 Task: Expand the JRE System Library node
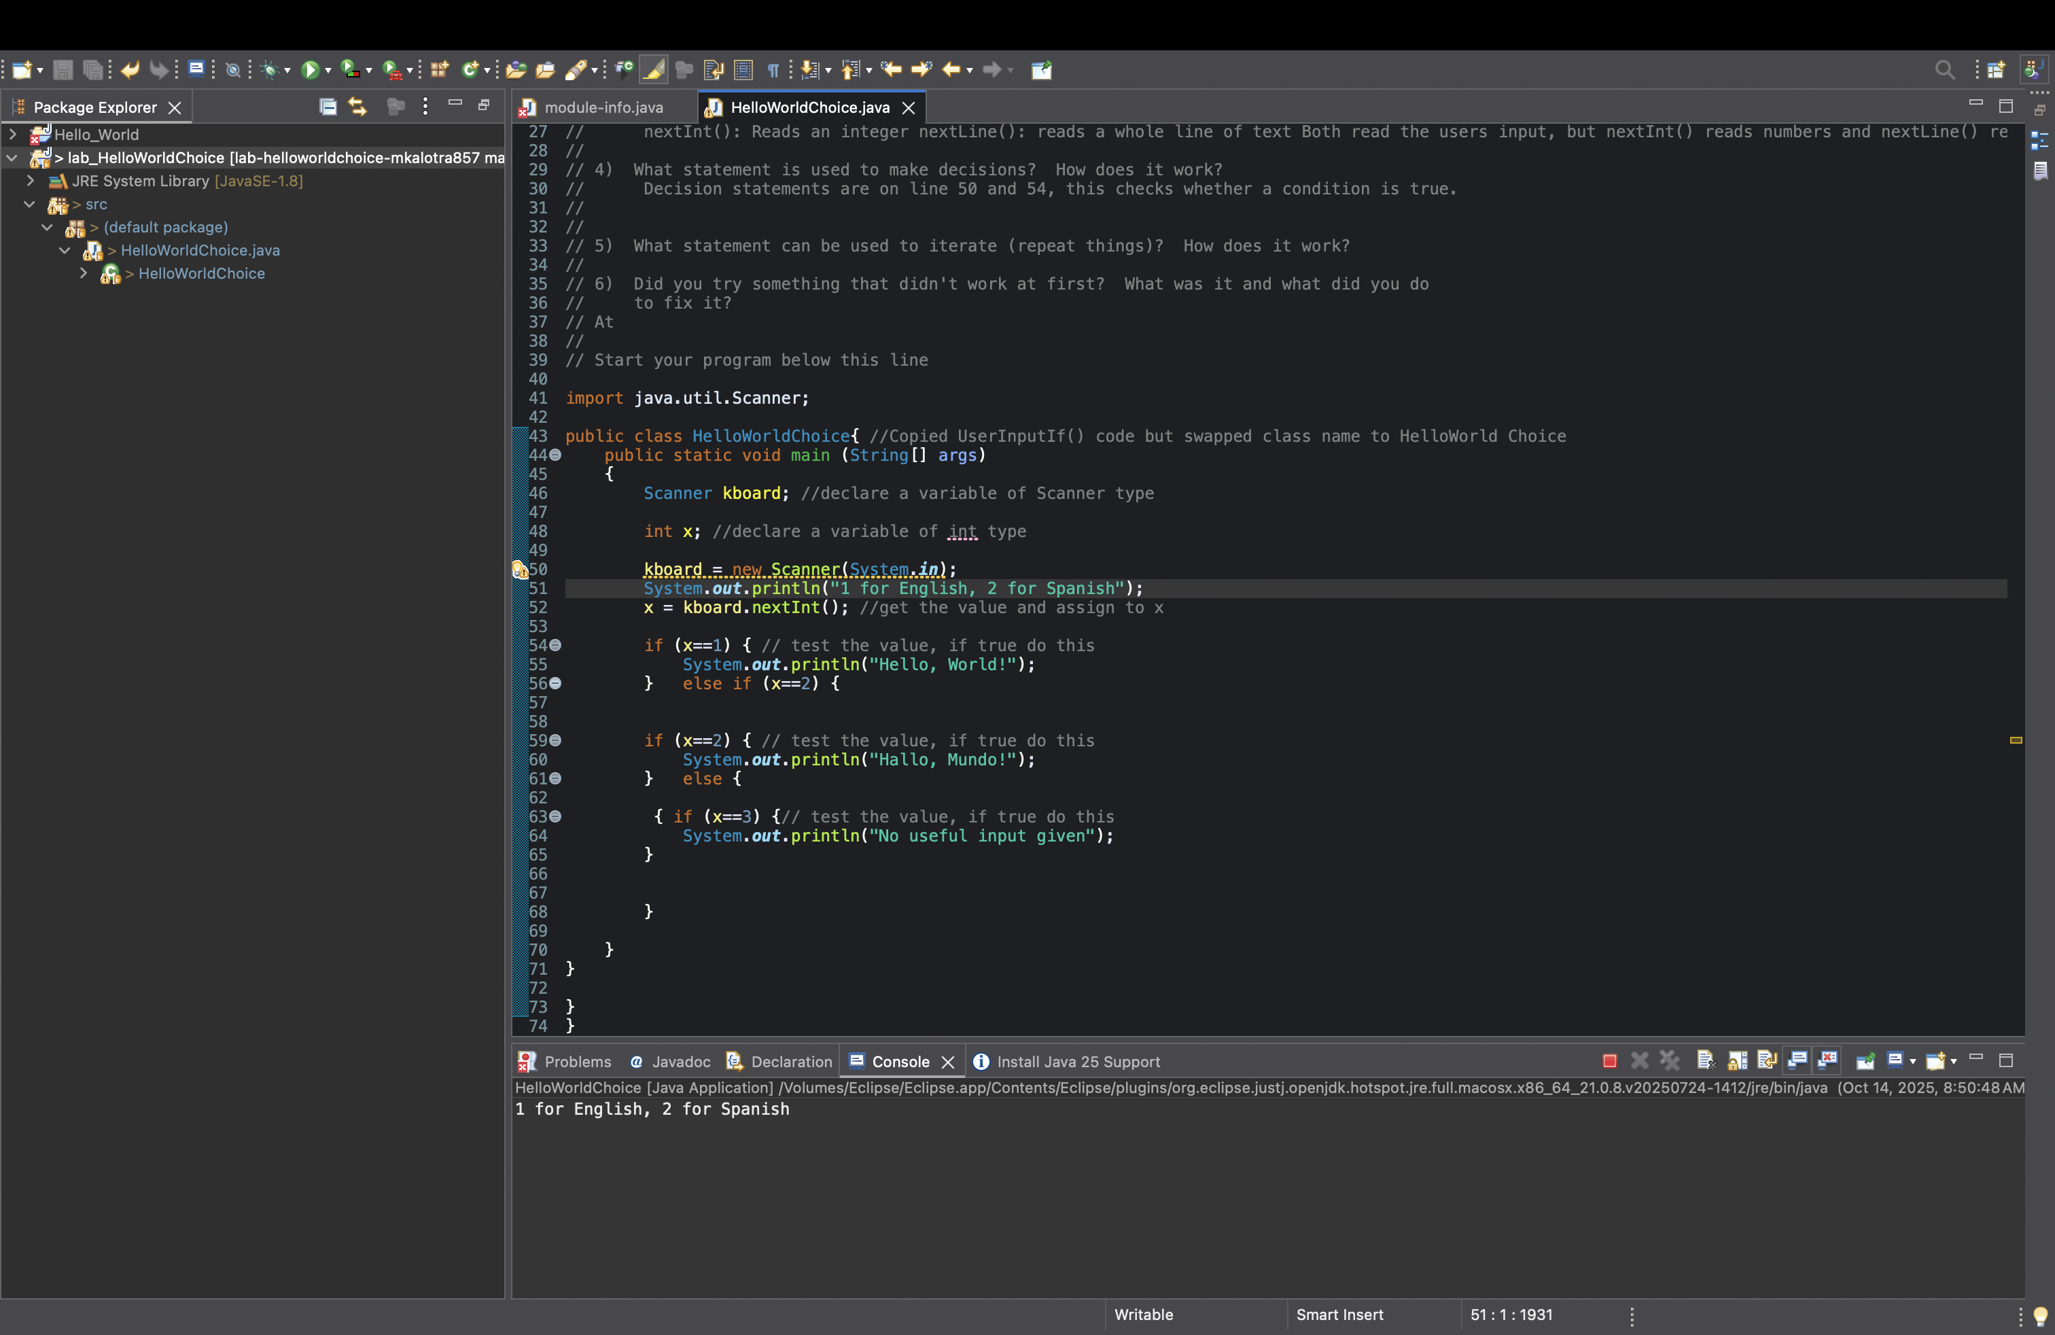pyautogui.click(x=30, y=181)
